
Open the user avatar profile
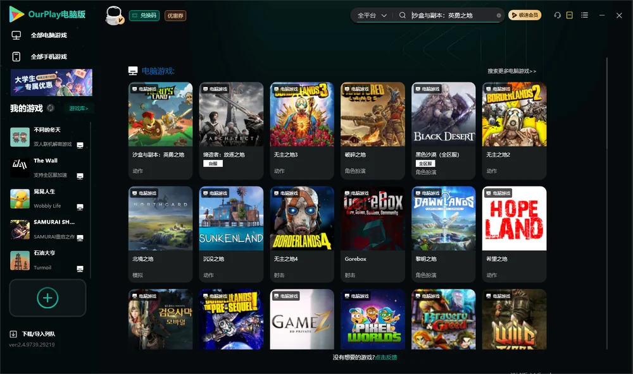coord(114,16)
